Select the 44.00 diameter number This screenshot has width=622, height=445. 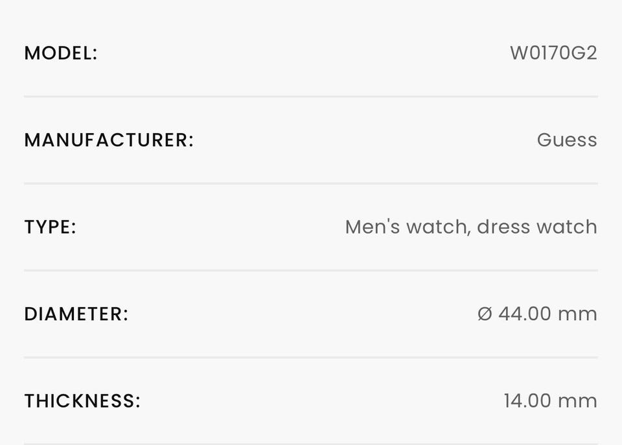pos(525,314)
